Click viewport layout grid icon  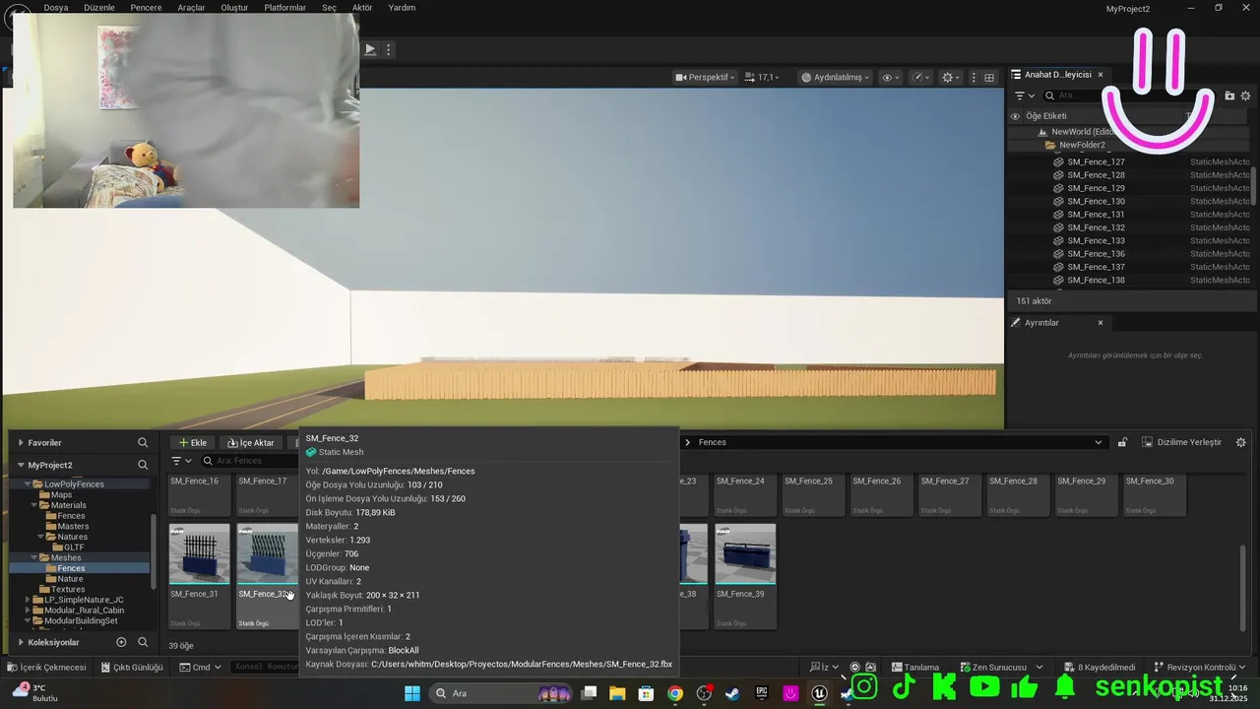tap(989, 77)
